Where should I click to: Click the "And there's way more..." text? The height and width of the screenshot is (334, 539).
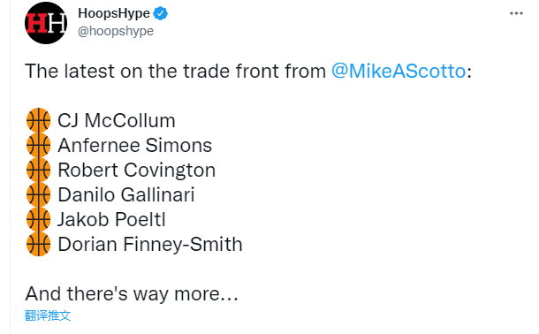click(132, 293)
